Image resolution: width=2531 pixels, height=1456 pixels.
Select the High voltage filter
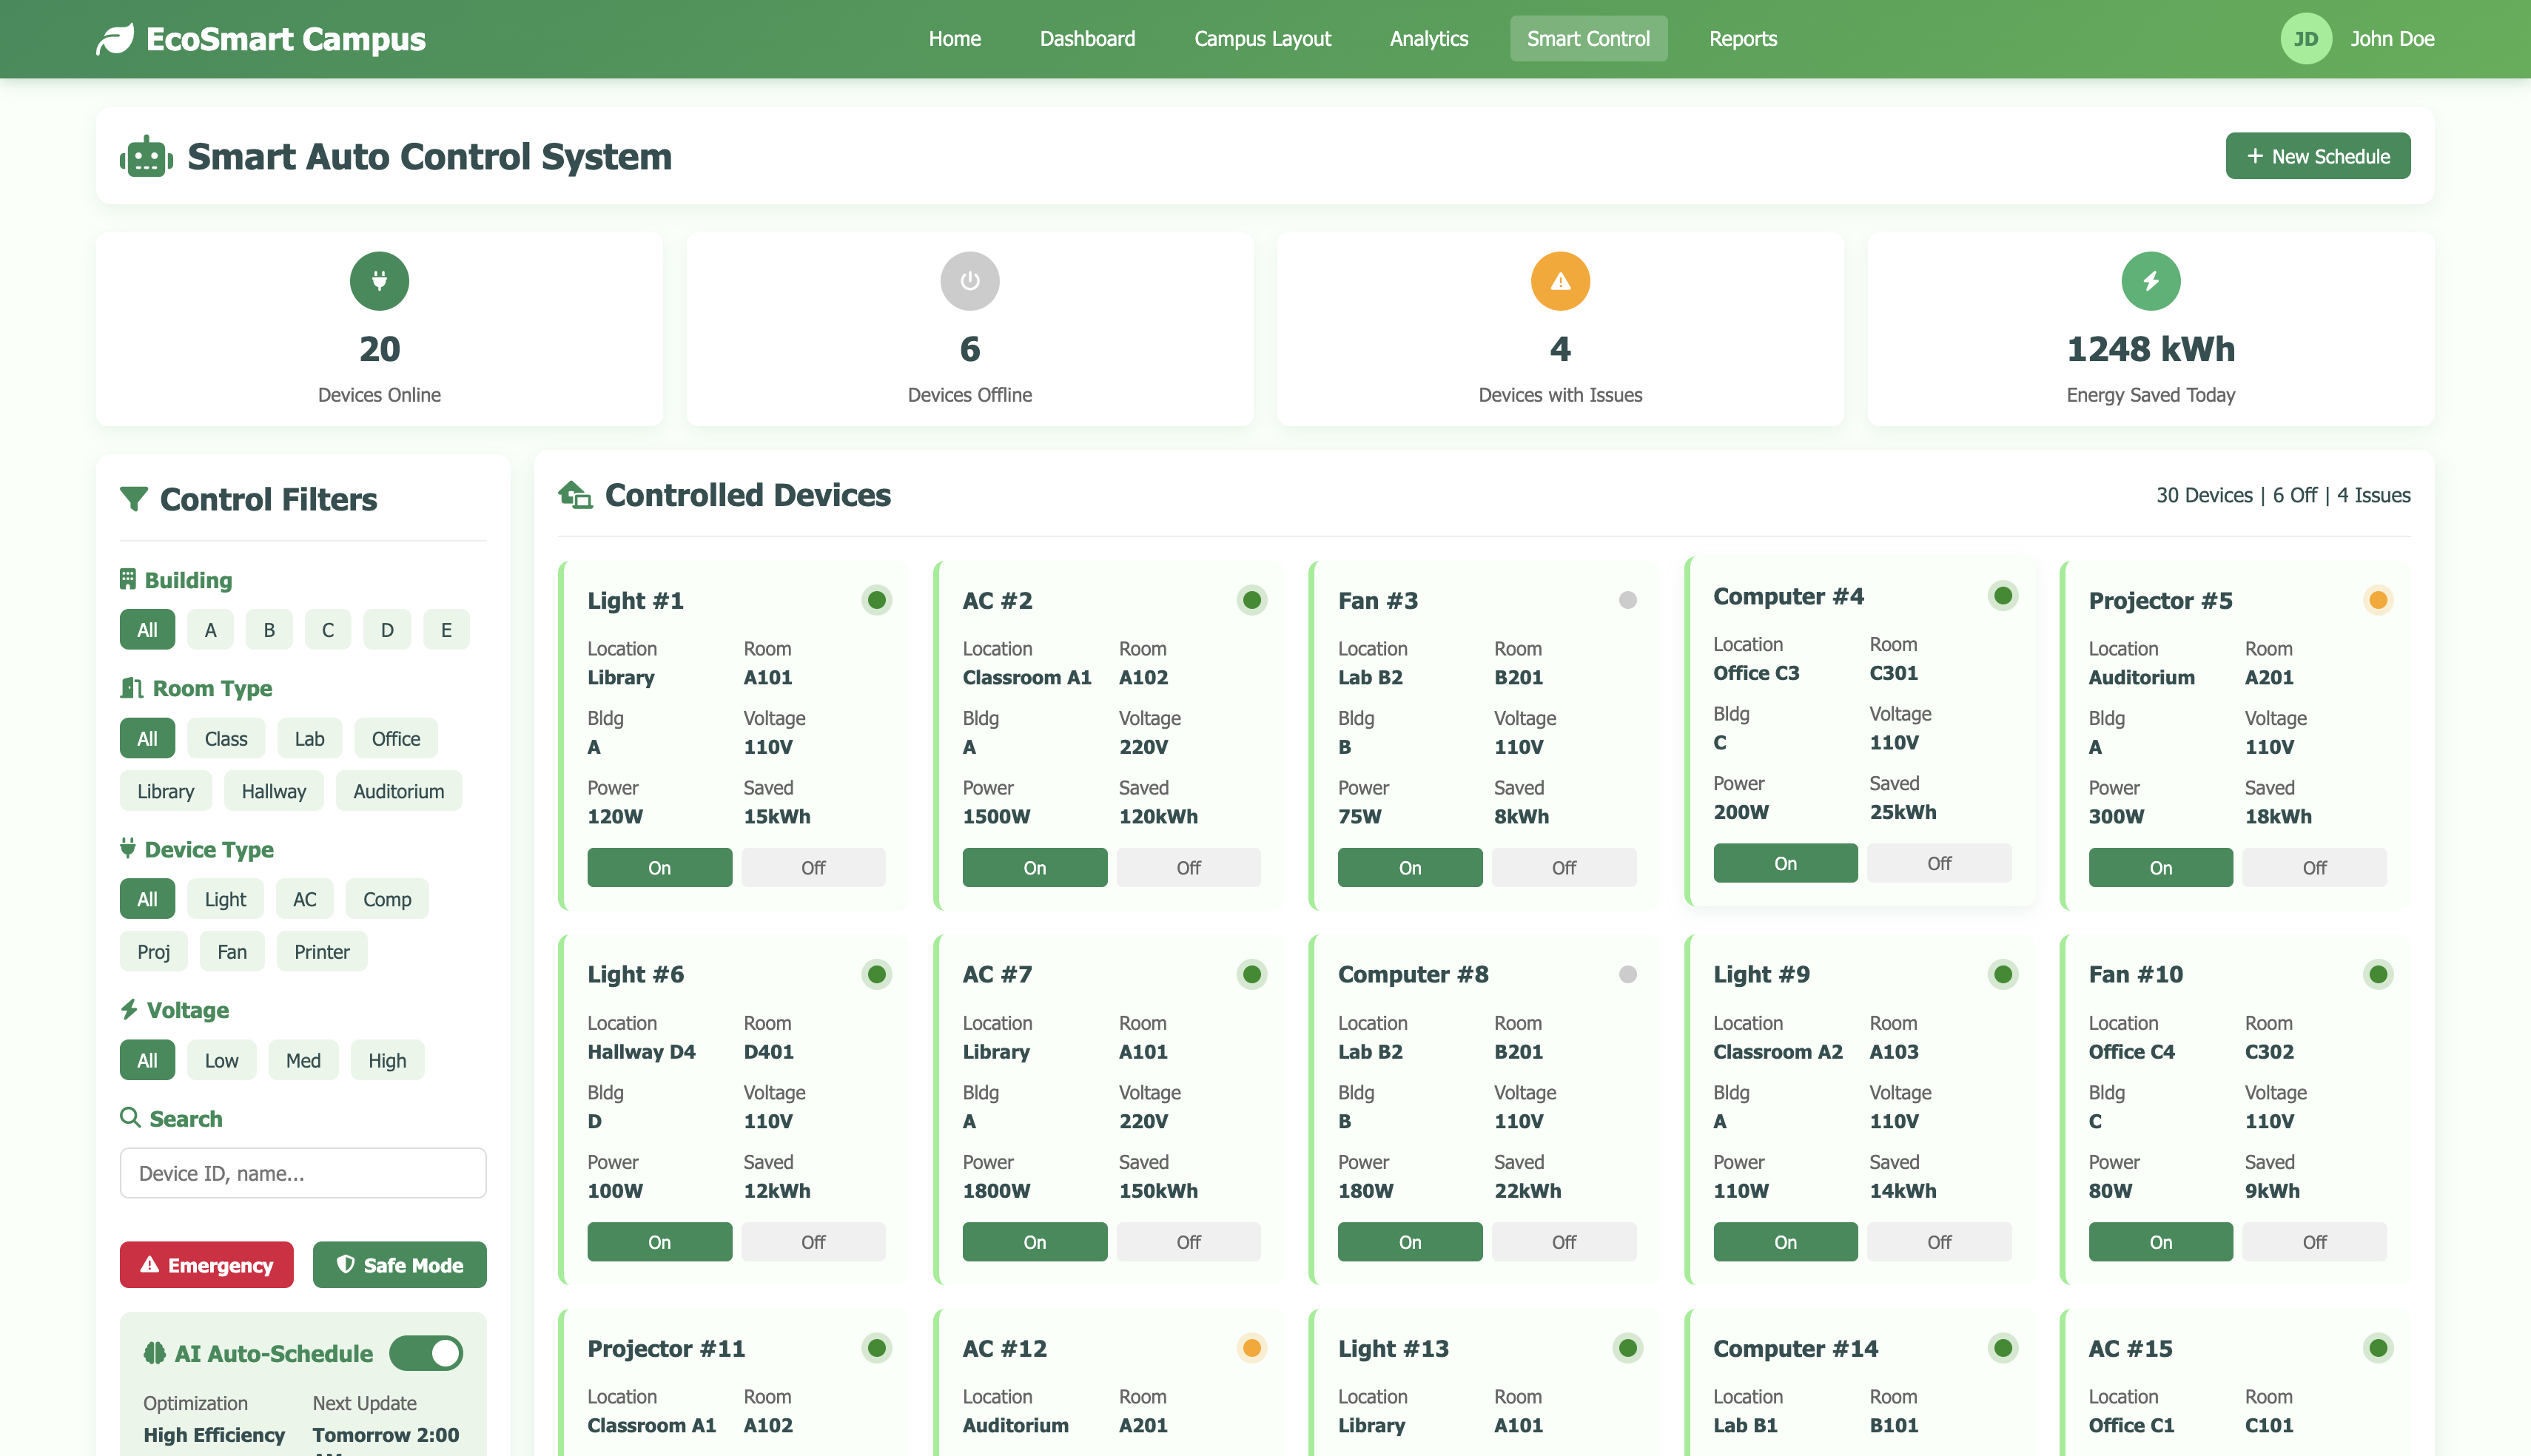(387, 1061)
